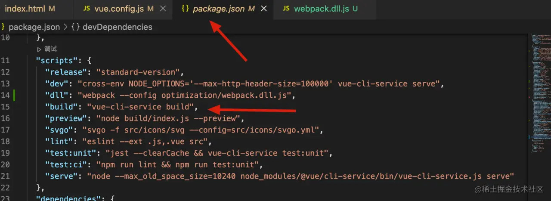The height and width of the screenshot is (201, 551).
Task: Click line number 21 in the gutter
Action: [5, 176]
